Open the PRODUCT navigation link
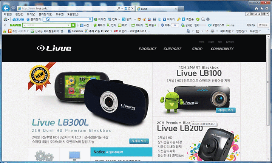 click(147, 49)
